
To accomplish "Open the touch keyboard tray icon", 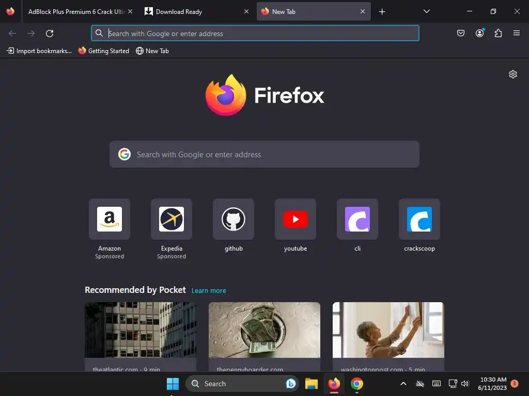I will point(436,384).
